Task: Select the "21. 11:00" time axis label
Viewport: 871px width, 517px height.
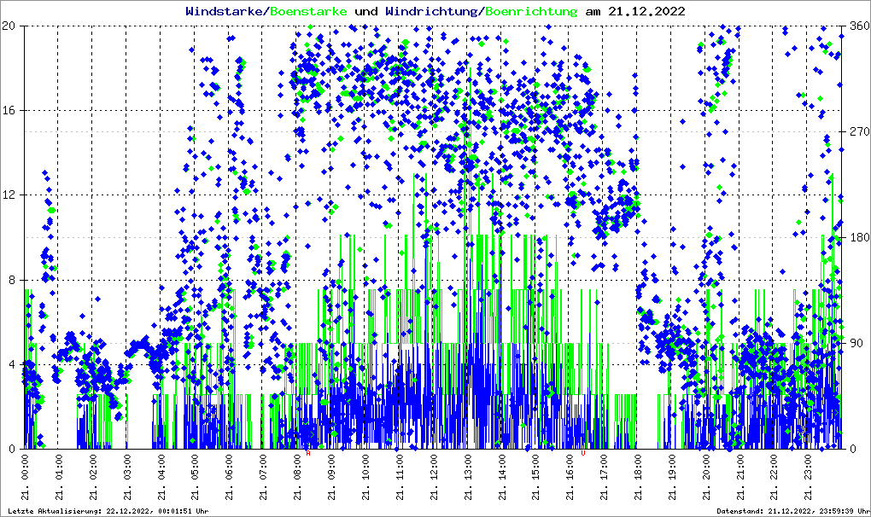Action: pyautogui.click(x=400, y=477)
